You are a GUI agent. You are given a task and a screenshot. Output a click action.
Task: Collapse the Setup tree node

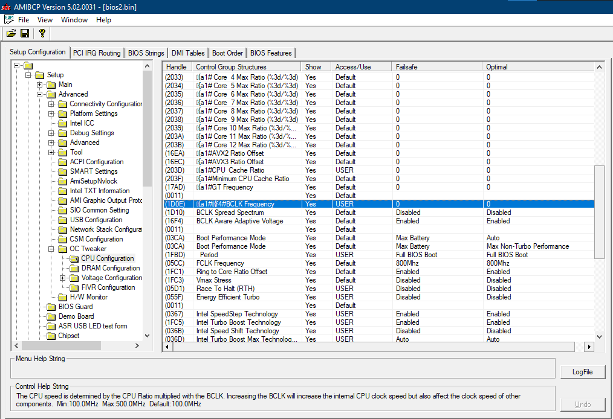pos(28,75)
